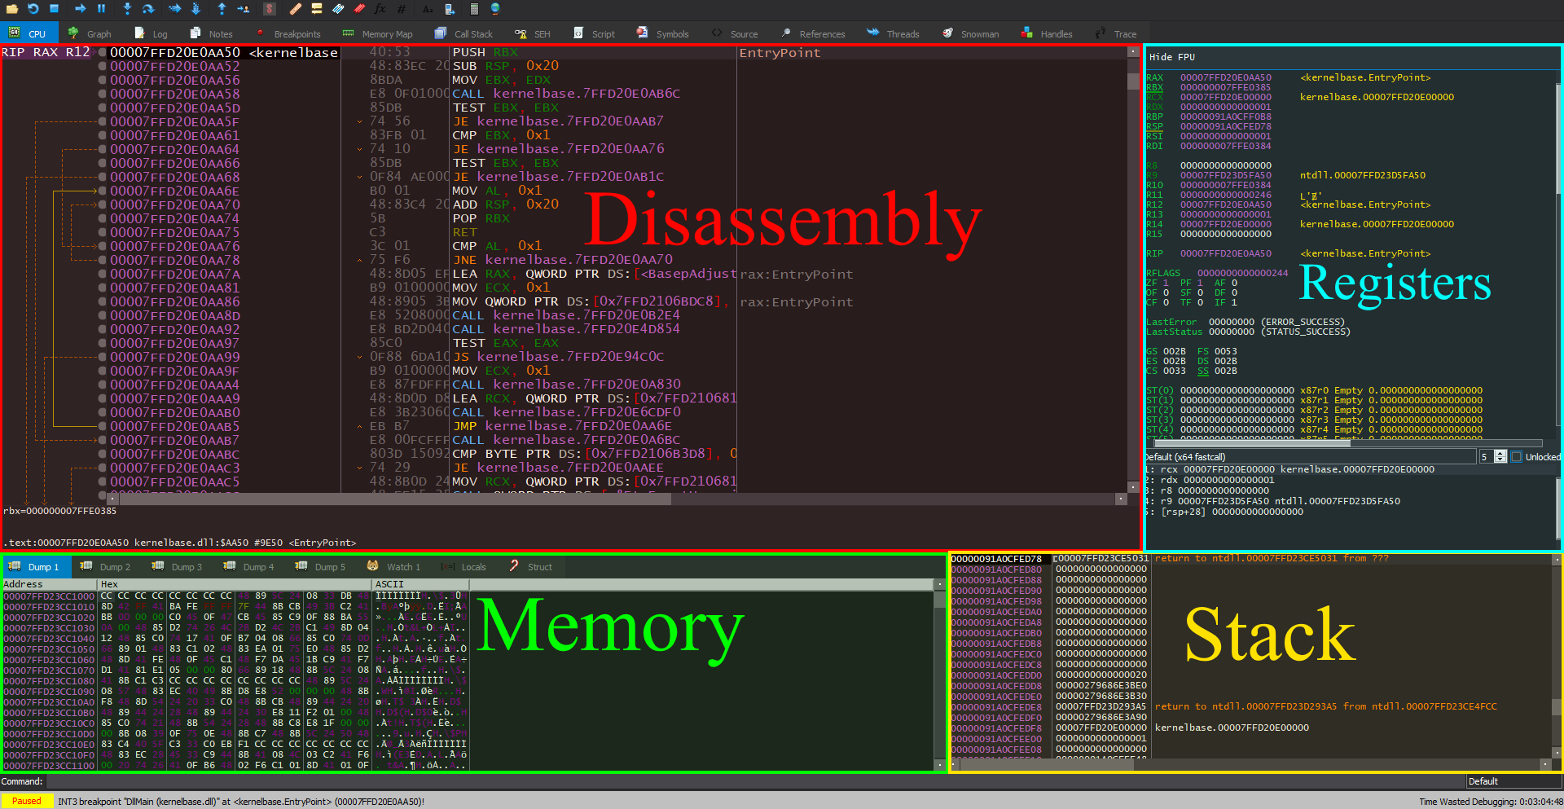Click the Step Into toolbar icon

[127, 9]
